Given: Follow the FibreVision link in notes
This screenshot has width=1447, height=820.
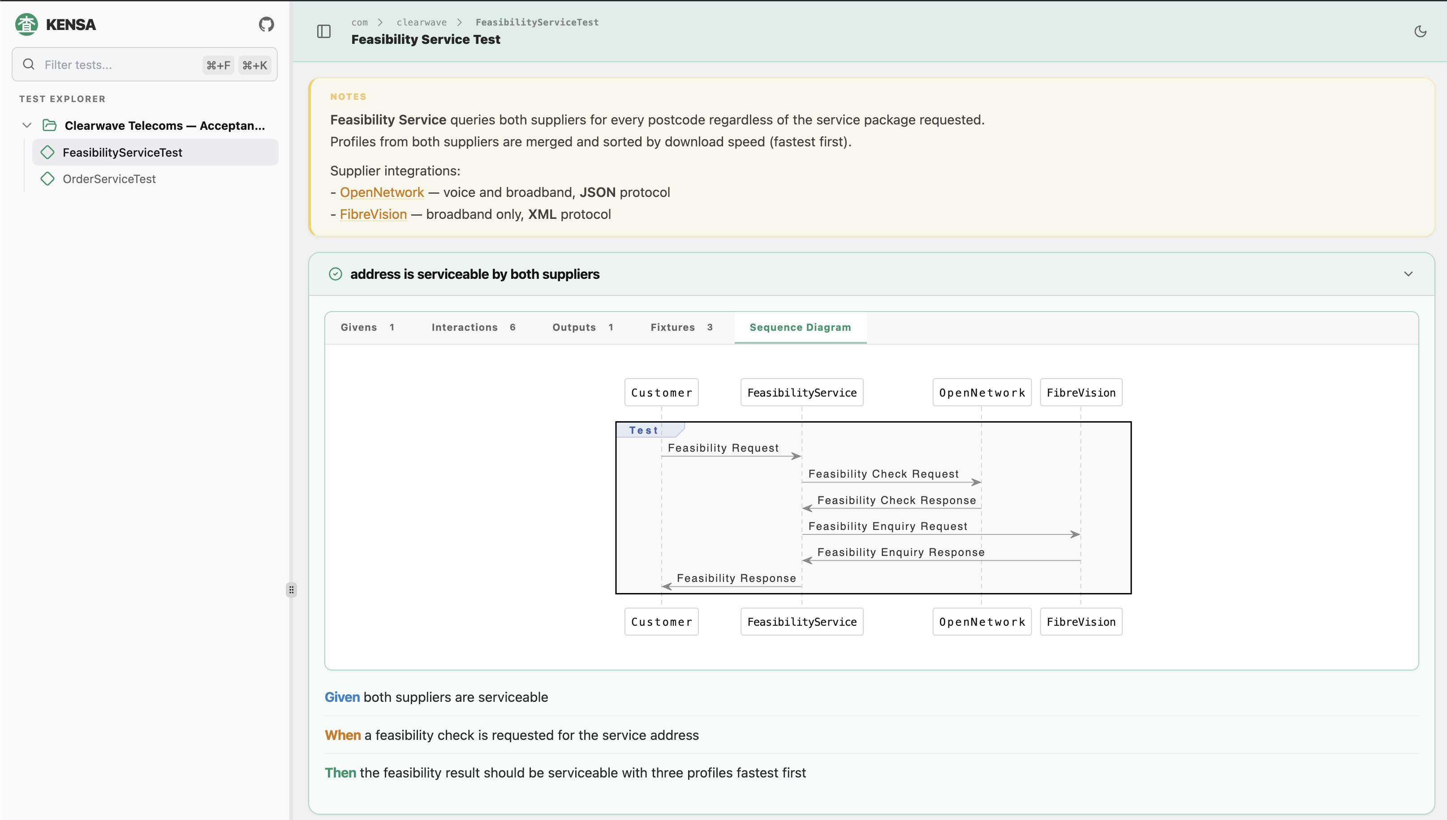Looking at the screenshot, I should click(373, 214).
